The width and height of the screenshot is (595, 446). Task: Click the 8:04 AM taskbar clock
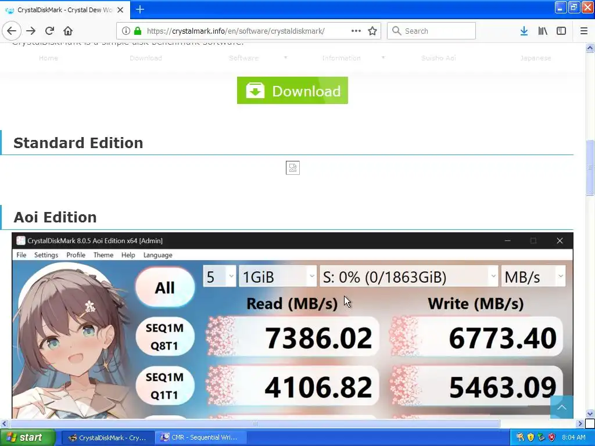click(x=574, y=437)
